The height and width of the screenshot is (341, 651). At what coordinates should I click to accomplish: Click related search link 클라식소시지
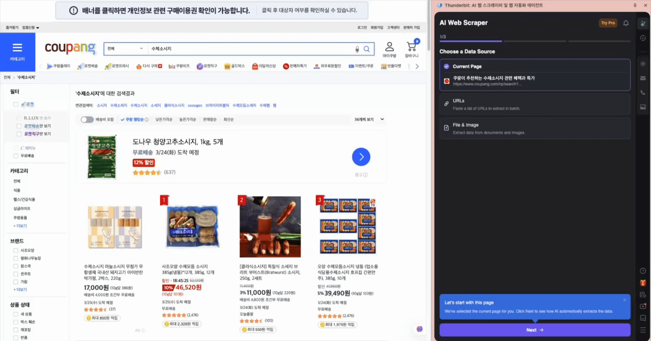click(174, 105)
